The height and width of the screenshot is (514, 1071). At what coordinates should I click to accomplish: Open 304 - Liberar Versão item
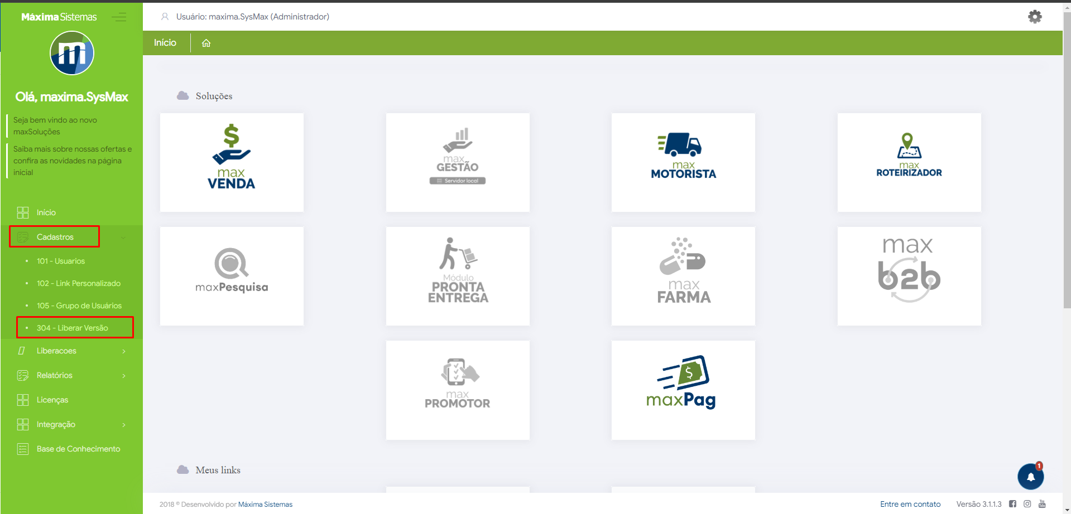click(71, 328)
